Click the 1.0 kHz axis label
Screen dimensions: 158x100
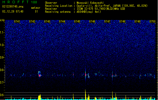pos(2,45)
